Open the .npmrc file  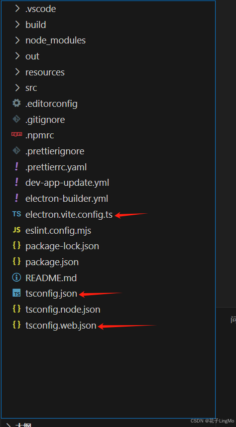coord(40,135)
